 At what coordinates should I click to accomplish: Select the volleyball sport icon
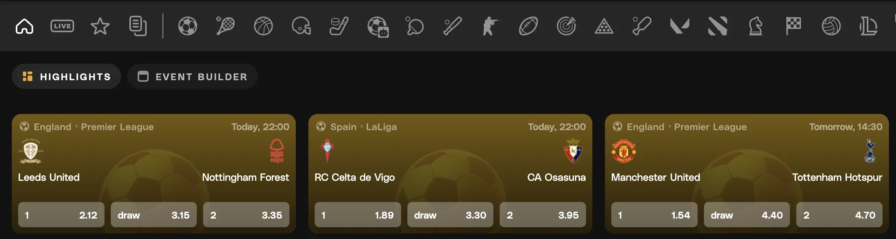[x=831, y=26]
